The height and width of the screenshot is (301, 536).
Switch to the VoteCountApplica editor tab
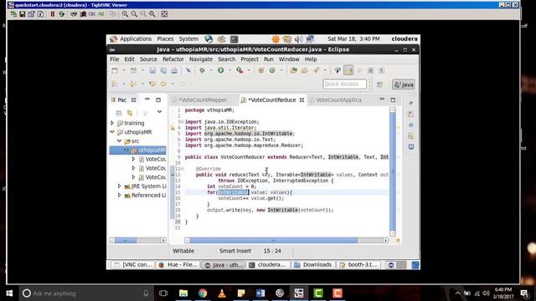pyautogui.click(x=338, y=100)
